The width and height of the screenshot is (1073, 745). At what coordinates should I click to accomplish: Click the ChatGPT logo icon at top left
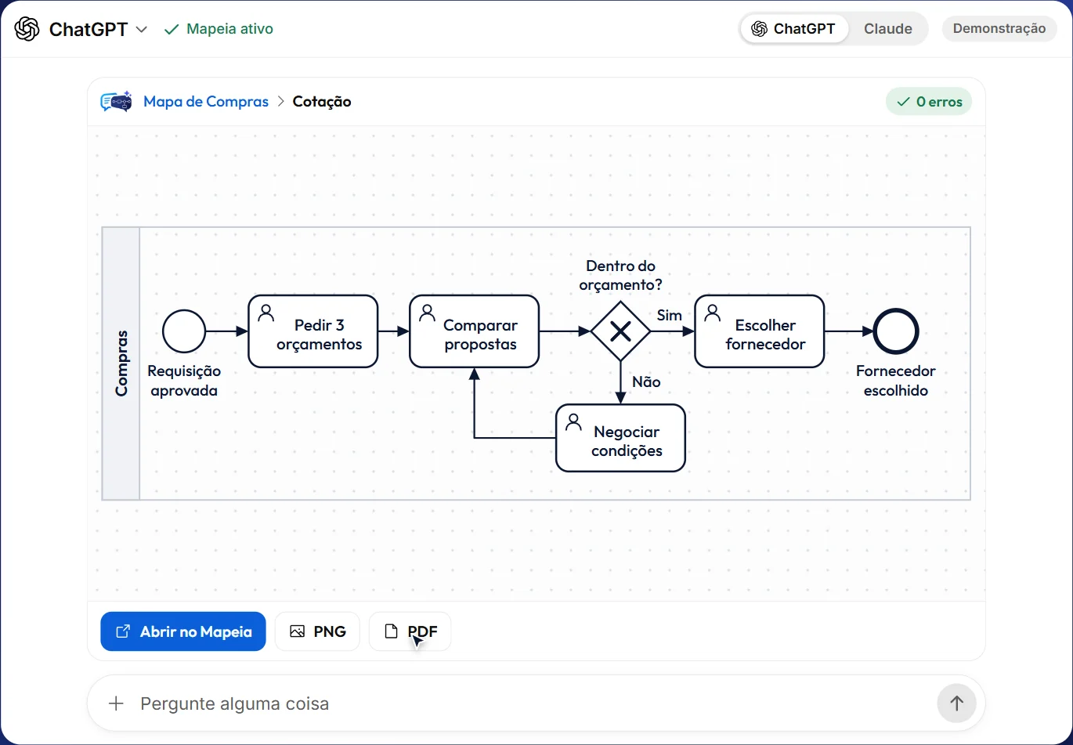(x=27, y=29)
